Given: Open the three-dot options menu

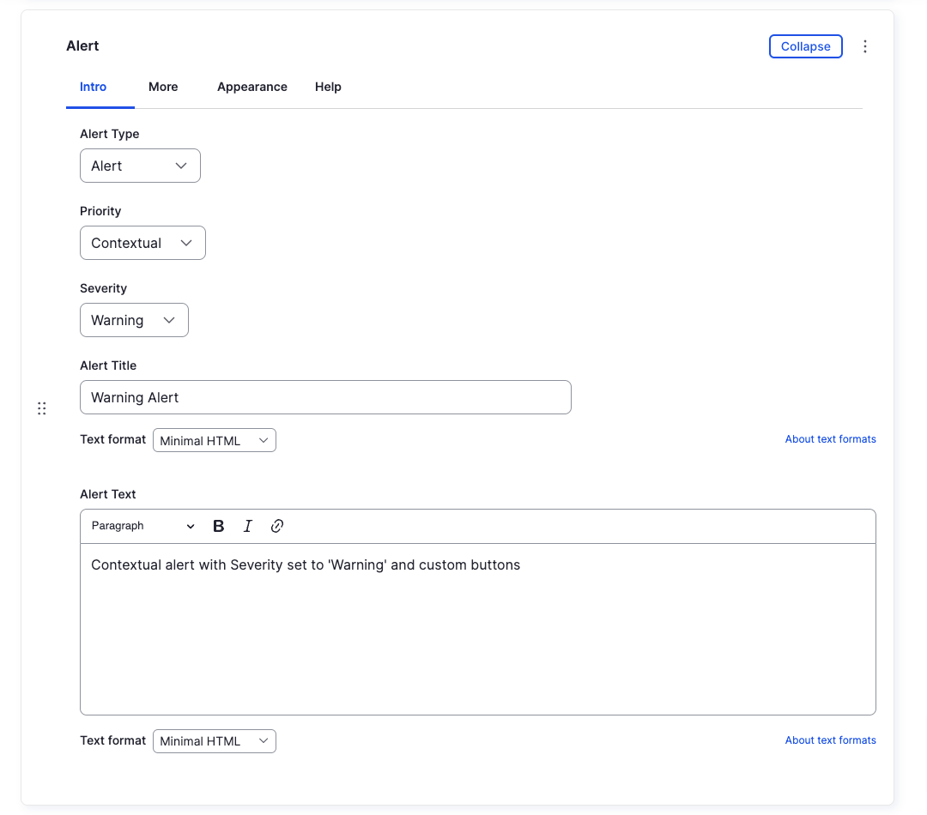Looking at the screenshot, I should click(865, 46).
